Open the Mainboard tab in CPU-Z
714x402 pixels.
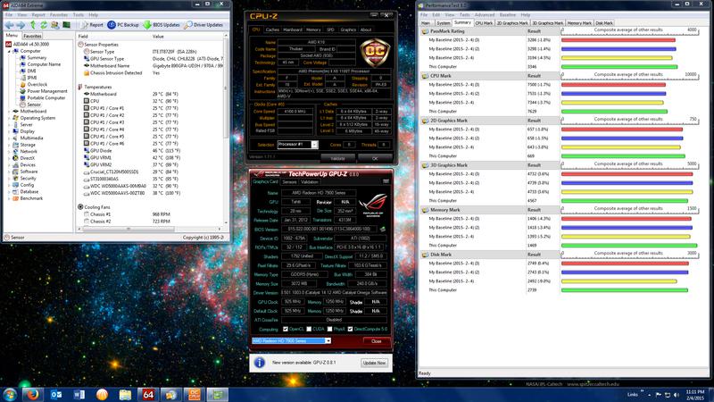tap(293, 29)
